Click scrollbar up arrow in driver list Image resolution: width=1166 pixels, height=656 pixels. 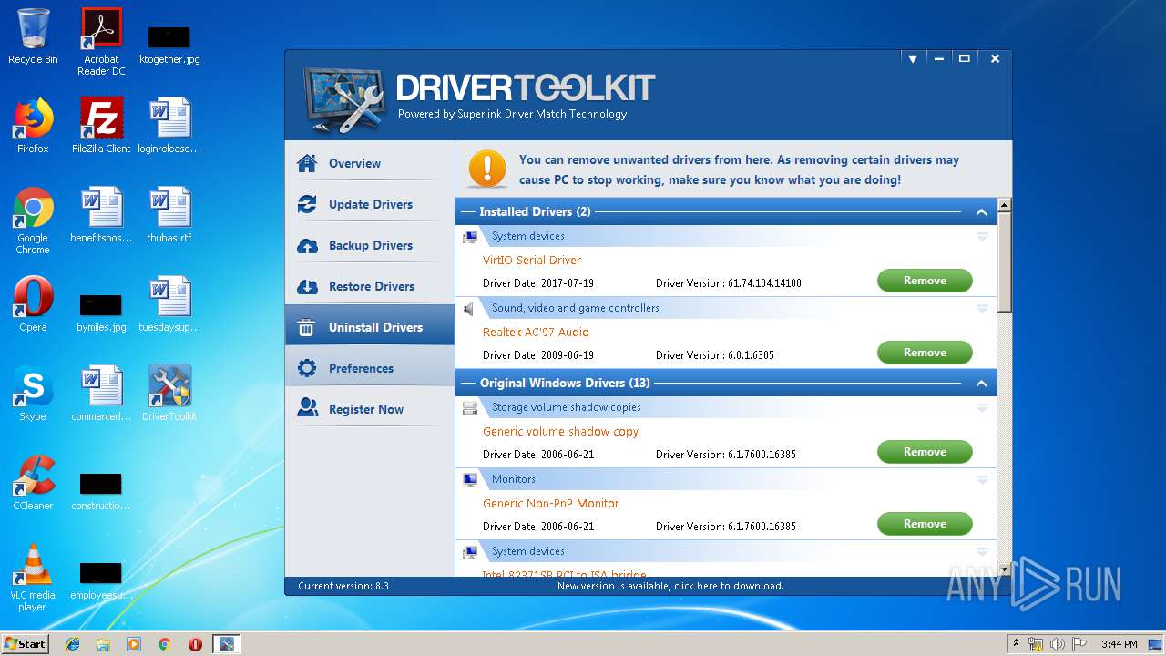point(1005,205)
